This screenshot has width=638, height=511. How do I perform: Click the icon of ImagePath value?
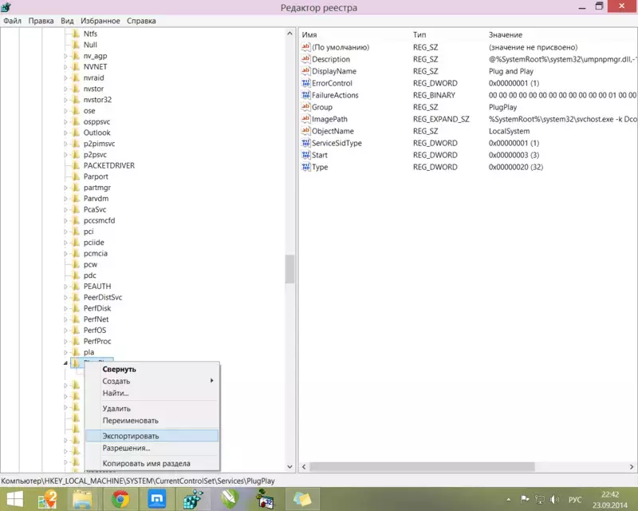pyautogui.click(x=305, y=119)
